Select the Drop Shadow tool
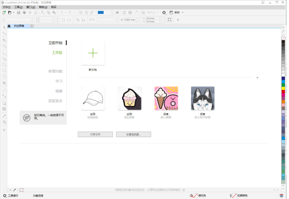289x199 pixels. pyautogui.click(x=4, y=103)
